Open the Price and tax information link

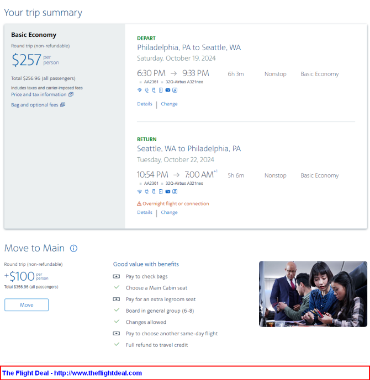(x=39, y=94)
